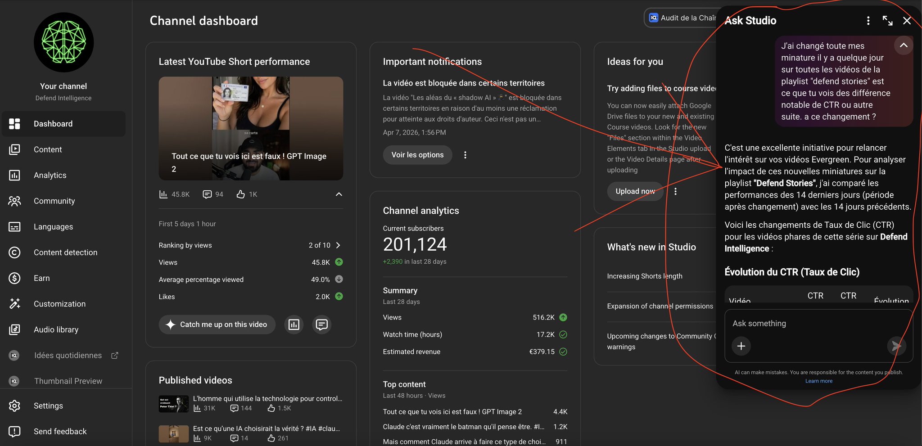Click the 201,124 current subscribers count
Image resolution: width=922 pixels, height=446 pixels.
415,244
